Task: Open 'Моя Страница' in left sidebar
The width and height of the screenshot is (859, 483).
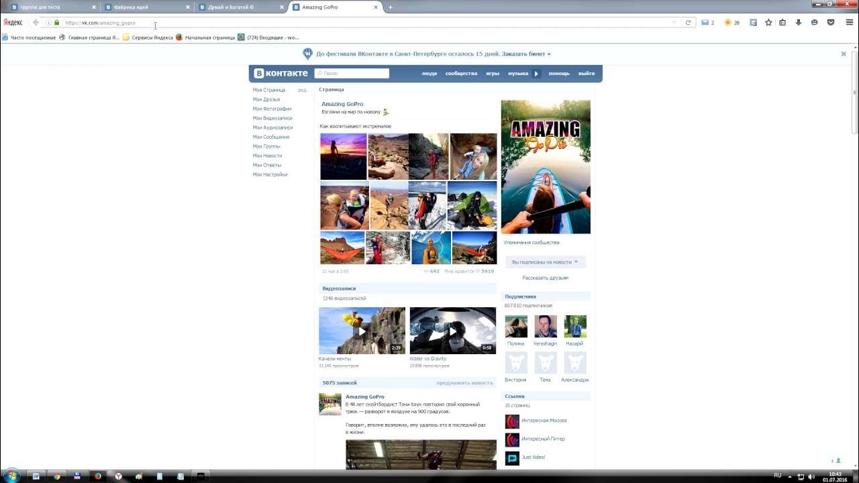Action: [269, 90]
